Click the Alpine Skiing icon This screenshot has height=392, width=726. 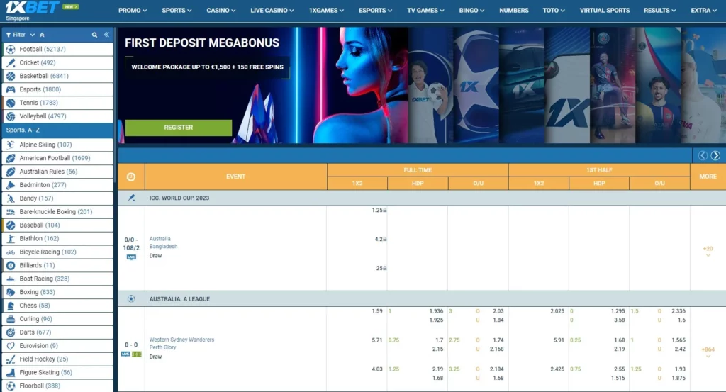[11, 145]
